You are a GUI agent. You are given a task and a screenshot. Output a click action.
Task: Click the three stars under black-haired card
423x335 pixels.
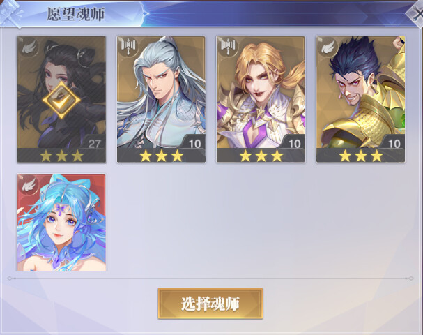61,156
